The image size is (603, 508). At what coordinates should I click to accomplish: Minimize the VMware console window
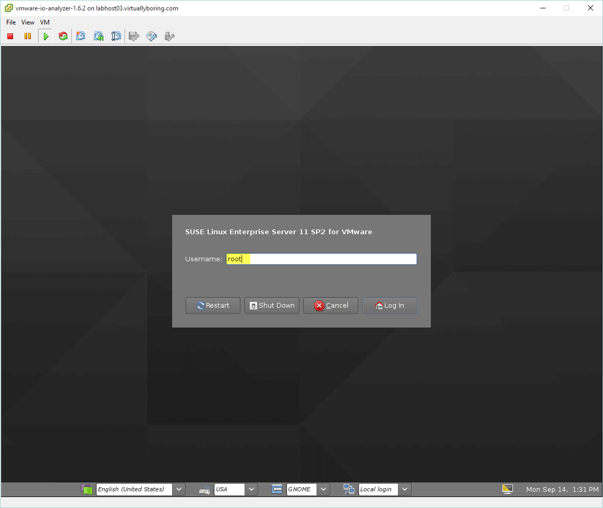[543, 8]
